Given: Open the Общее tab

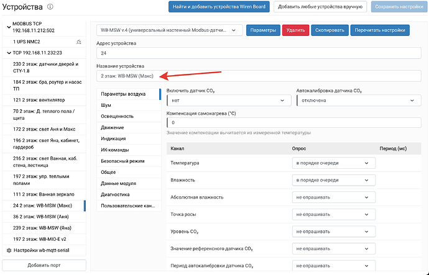Looking at the screenshot, I should coord(129,173).
